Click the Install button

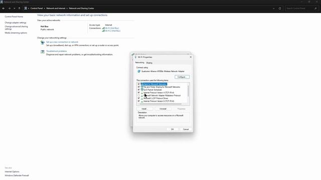tap(144, 109)
